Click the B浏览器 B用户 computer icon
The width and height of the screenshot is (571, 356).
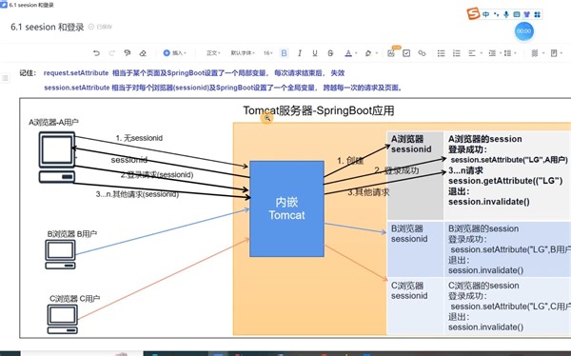coord(61,254)
